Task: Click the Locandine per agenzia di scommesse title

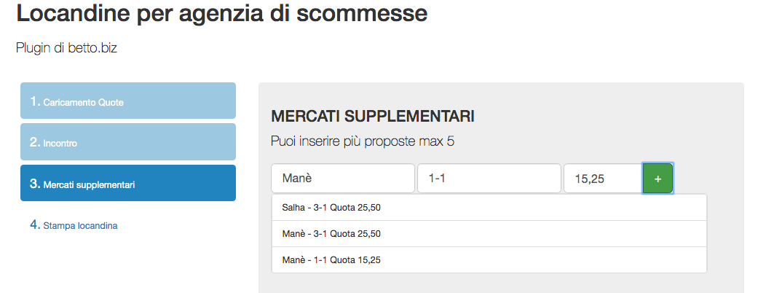Action: point(222,12)
